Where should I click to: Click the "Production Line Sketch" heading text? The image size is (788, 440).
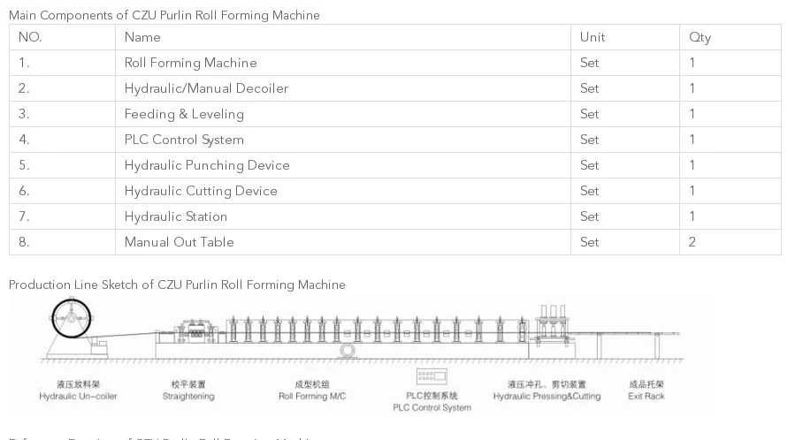177,284
